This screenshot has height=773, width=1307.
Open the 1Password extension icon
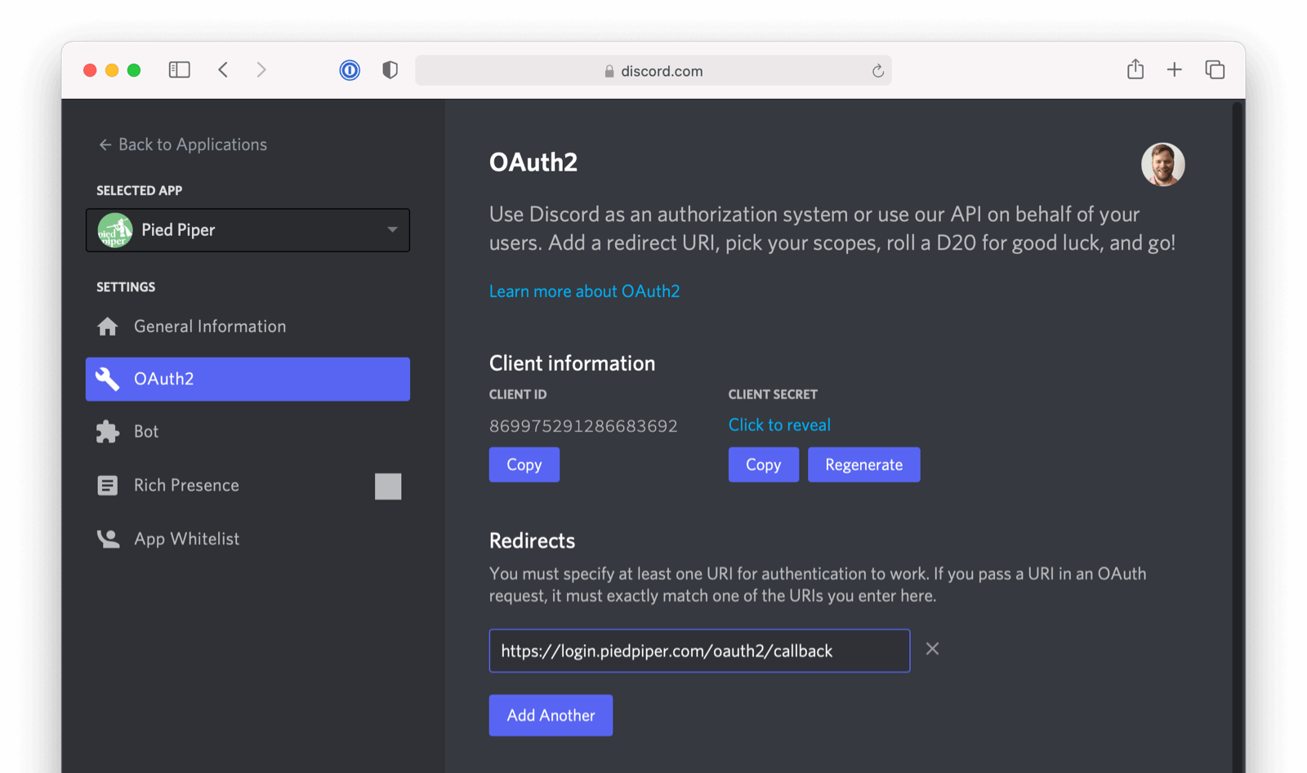pyautogui.click(x=350, y=70)
